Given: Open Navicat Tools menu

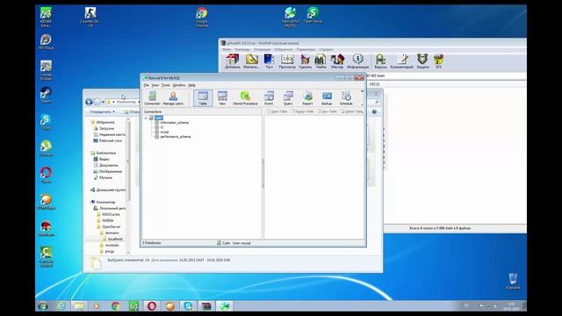Looking at the screenshot, I should point(166,85).
